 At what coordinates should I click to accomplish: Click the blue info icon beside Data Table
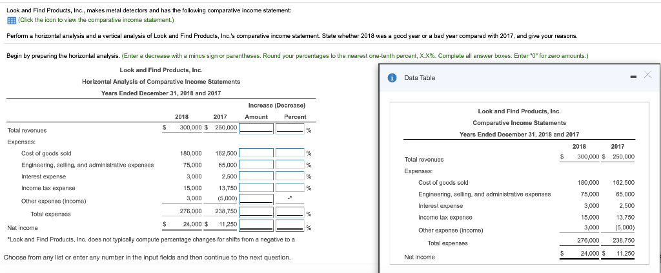392,77
